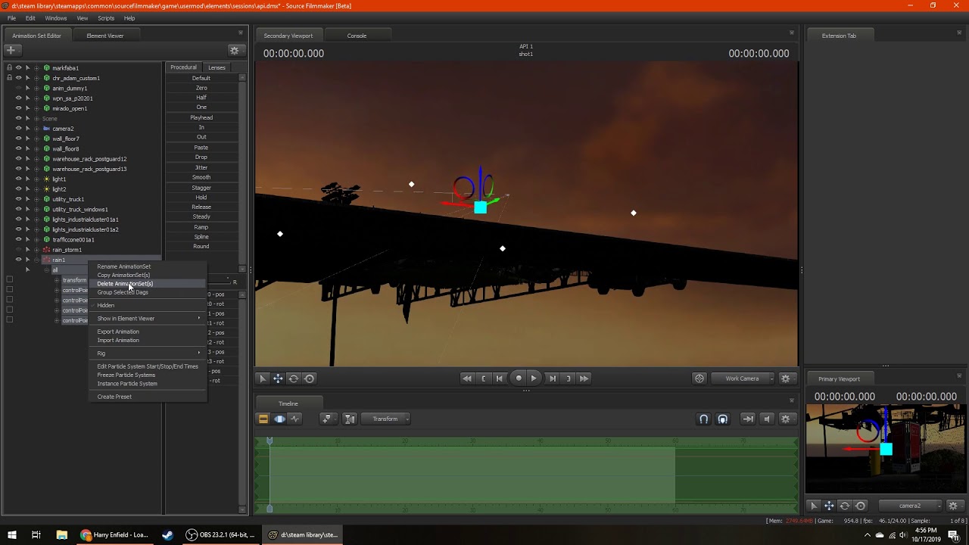
Task: Choose Rename AnimationSet from context menu
Action: pos(147,266)
